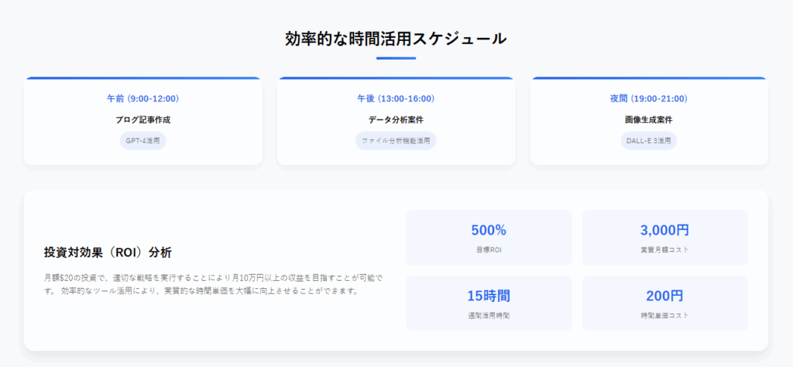Click the 15時間 weekly hours value
This screenshot has width=793, height=367.
pos(489,296)
